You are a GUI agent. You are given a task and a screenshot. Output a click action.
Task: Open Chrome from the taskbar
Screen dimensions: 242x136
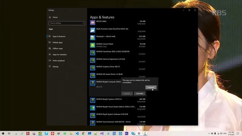(x=83, y=133)
